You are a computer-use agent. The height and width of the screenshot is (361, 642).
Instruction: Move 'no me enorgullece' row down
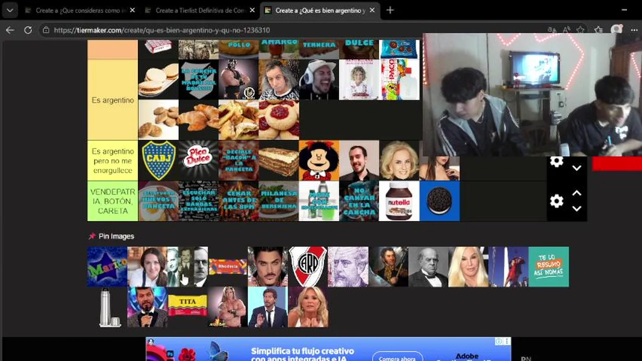pyautogui.click(x=577, y=168)
